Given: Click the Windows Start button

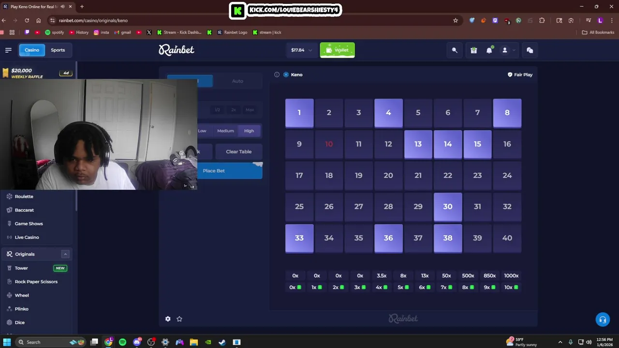Looking at the screenshot, I should [x=7, y=342].
